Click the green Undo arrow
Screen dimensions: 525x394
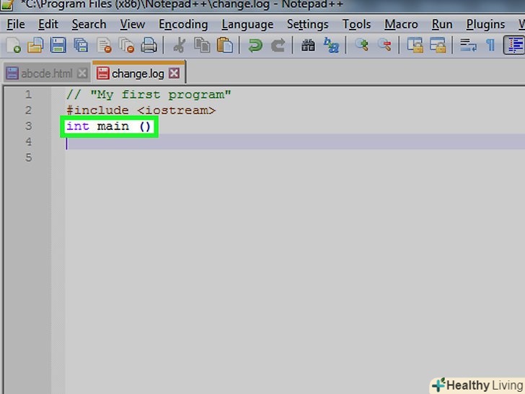click(255, 45)
